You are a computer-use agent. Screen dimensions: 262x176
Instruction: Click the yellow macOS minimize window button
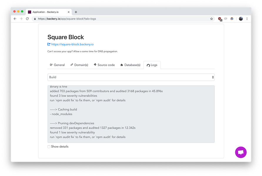pos(18,11)
